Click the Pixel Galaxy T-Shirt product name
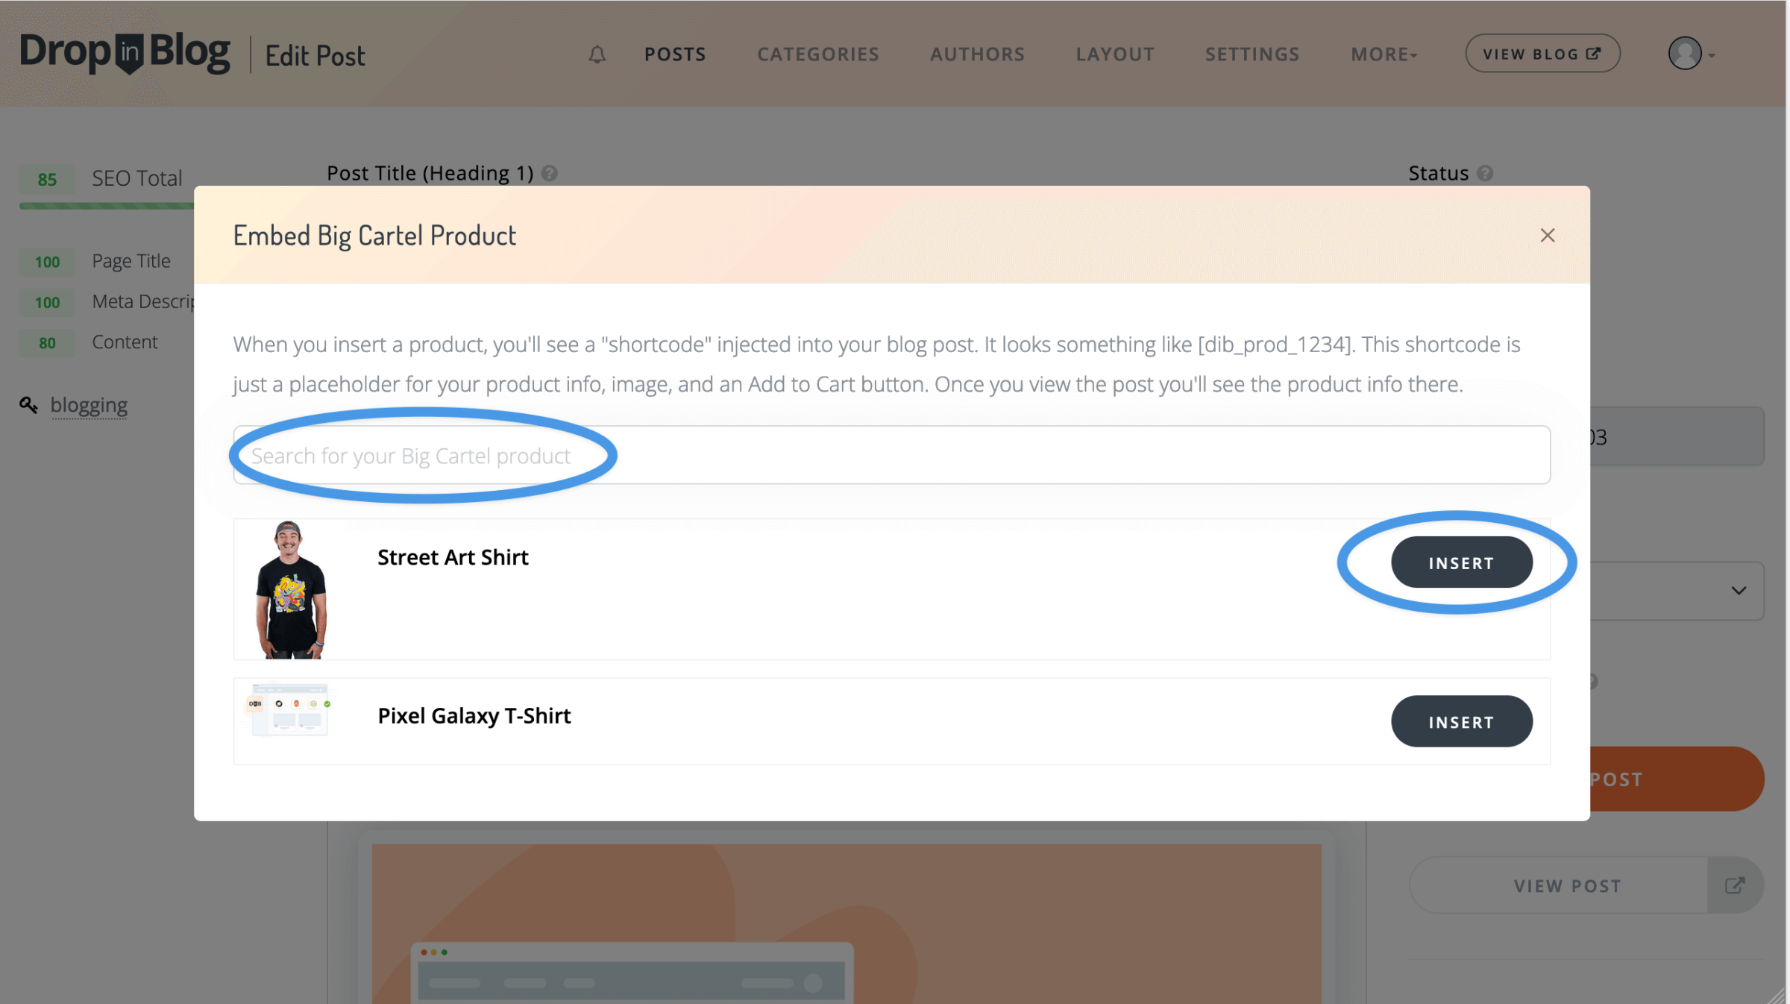 click(474, 716)
